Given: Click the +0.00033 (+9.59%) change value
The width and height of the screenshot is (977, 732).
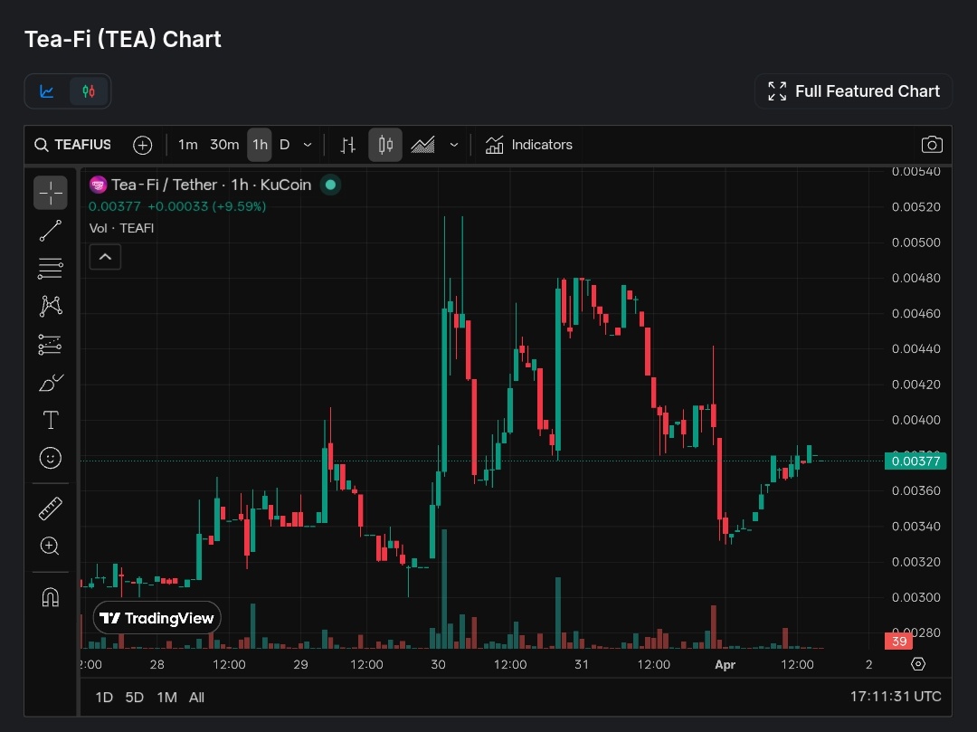Looking at the screenshot, I should pos(207,206).
